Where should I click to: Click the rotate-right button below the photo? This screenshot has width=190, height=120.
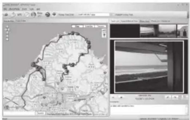[175, 97]
